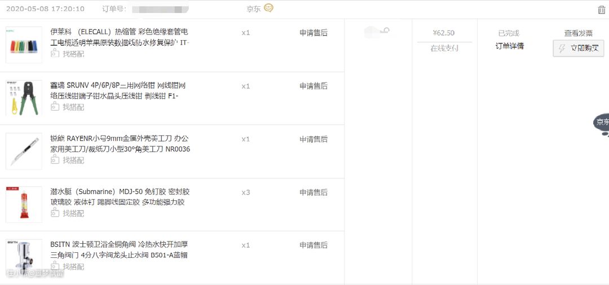Click the trash icon to delete order
The height and width of the screenshot is (285, 609).
601,10
